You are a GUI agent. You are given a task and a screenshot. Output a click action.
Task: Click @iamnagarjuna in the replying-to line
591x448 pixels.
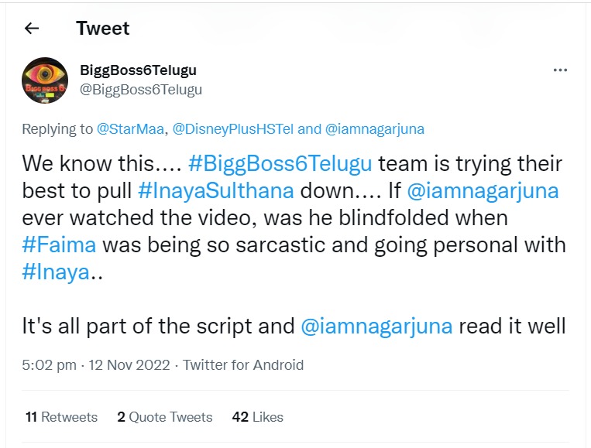[374, 129]
